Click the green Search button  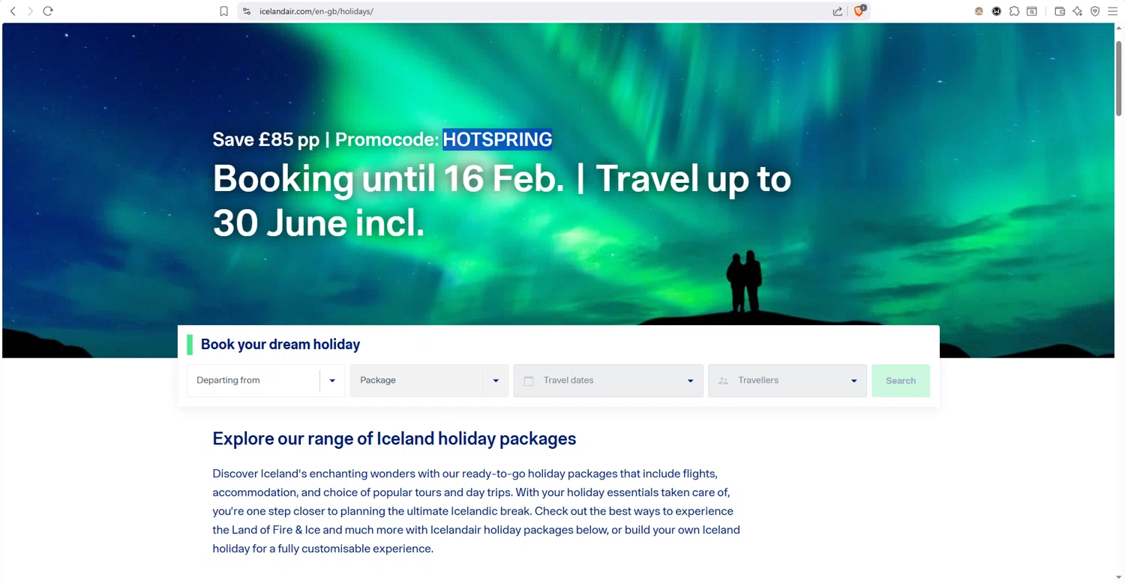[x=901, y=381]
